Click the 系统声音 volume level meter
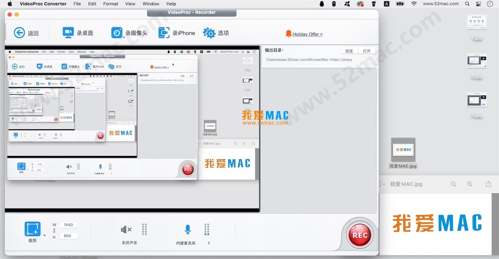Viewport: 499px width, 259px height. (x=144, y=230)
